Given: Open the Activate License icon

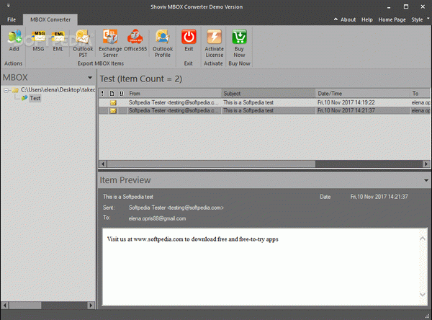Looking at the screenshot, I should click(x=214, y=37).
